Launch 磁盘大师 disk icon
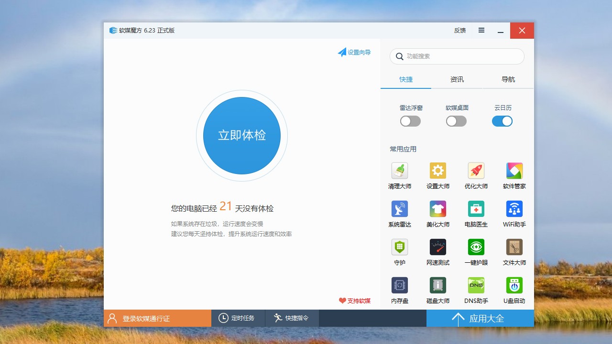The width and height of the screenshot is (612, 344). coord(438,285)
